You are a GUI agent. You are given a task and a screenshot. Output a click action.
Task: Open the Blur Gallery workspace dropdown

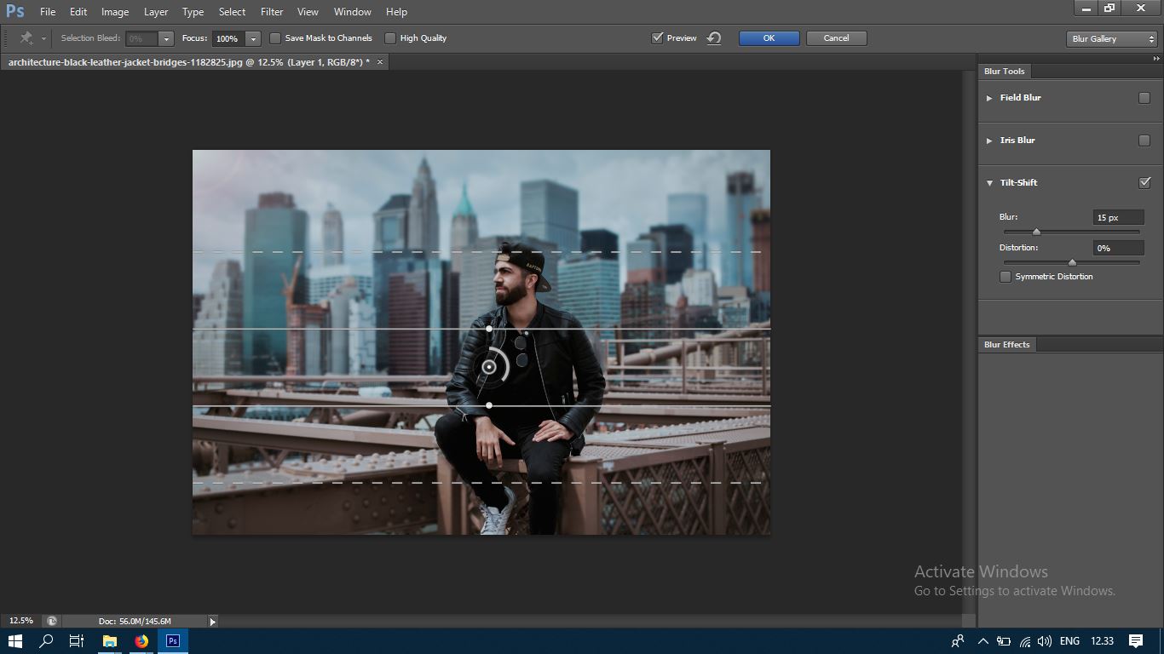pyautogui.click(x=1111, y=39)
